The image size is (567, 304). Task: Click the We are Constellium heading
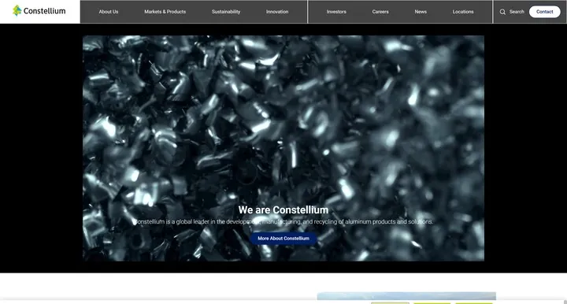[283, 209]
